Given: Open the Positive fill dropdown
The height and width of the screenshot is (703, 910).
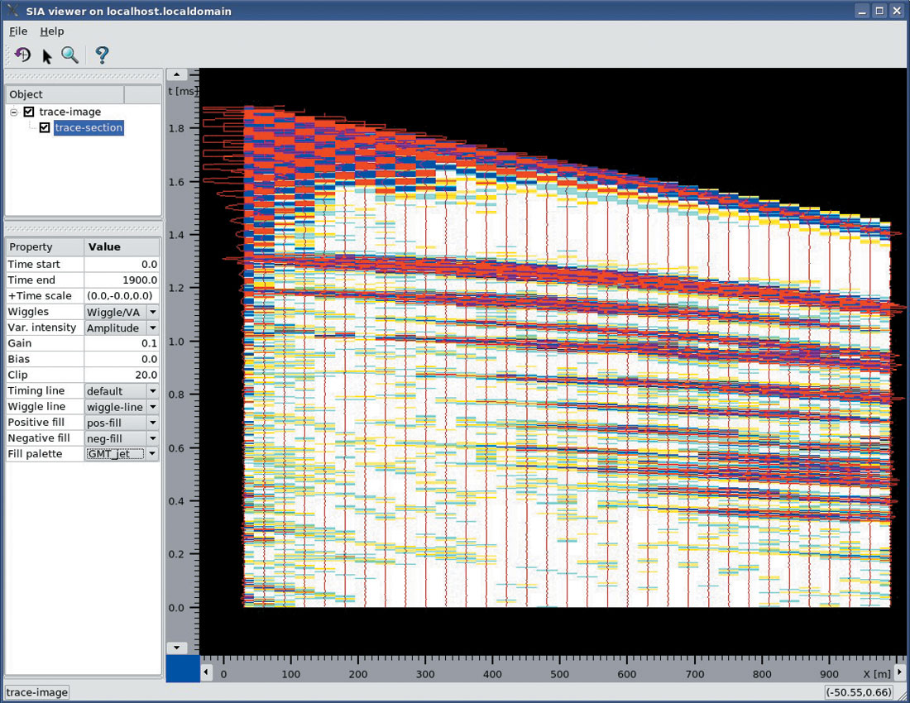Looking at the screenshot, I should point(122,423).
